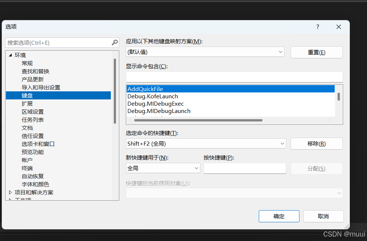
Task: Click the 取消 button
Action: coord(323,216)
